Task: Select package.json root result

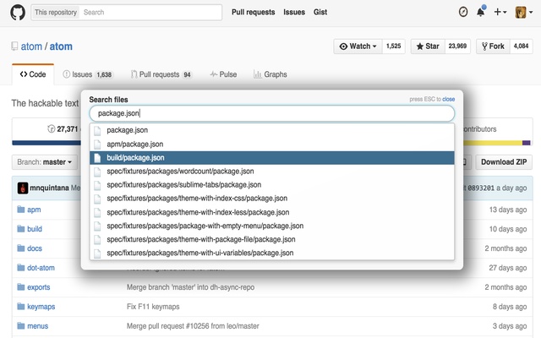Action: point(272,130)
